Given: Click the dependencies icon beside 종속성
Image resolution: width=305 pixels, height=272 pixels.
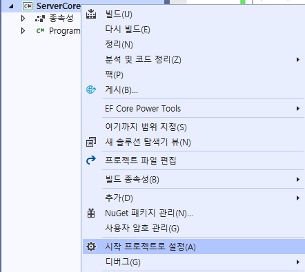Looking at the screenshot, I should [40, 19].
